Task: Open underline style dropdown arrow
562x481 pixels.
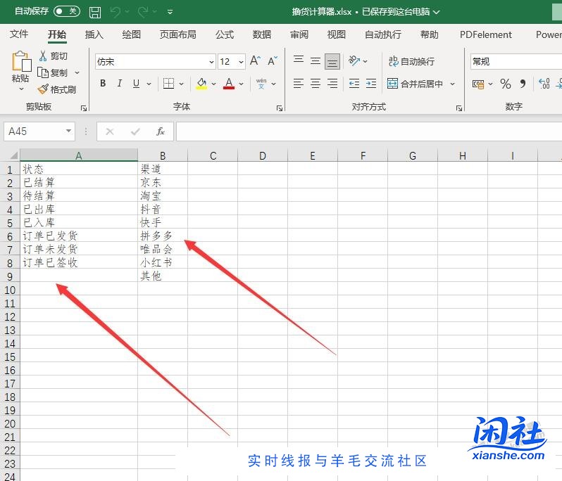Action: [x=149, y=84]
